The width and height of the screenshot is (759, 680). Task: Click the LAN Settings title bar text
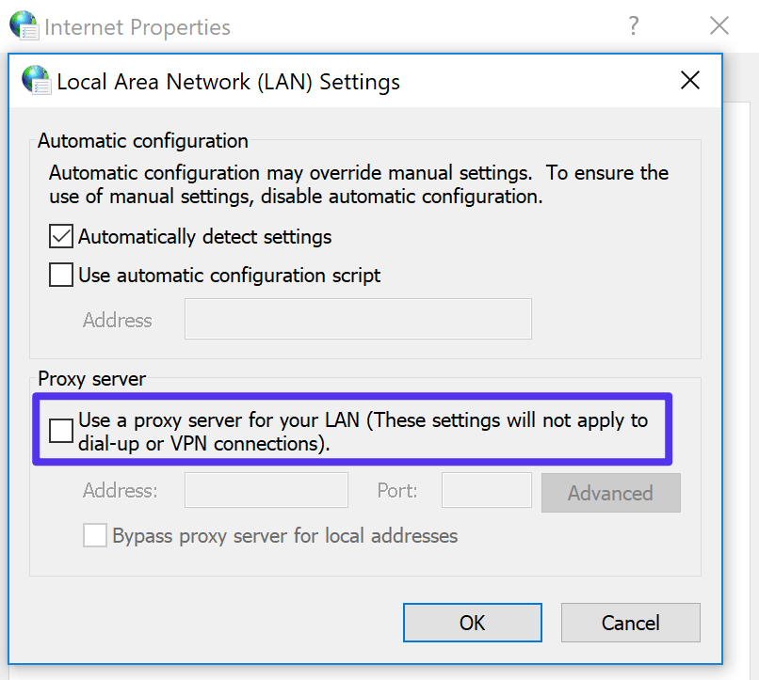[226, 82]
